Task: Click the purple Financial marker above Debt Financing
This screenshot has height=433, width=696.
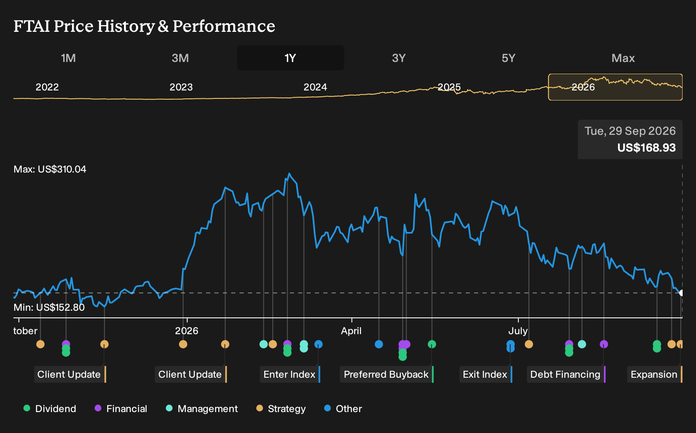Action: point(603,344)
